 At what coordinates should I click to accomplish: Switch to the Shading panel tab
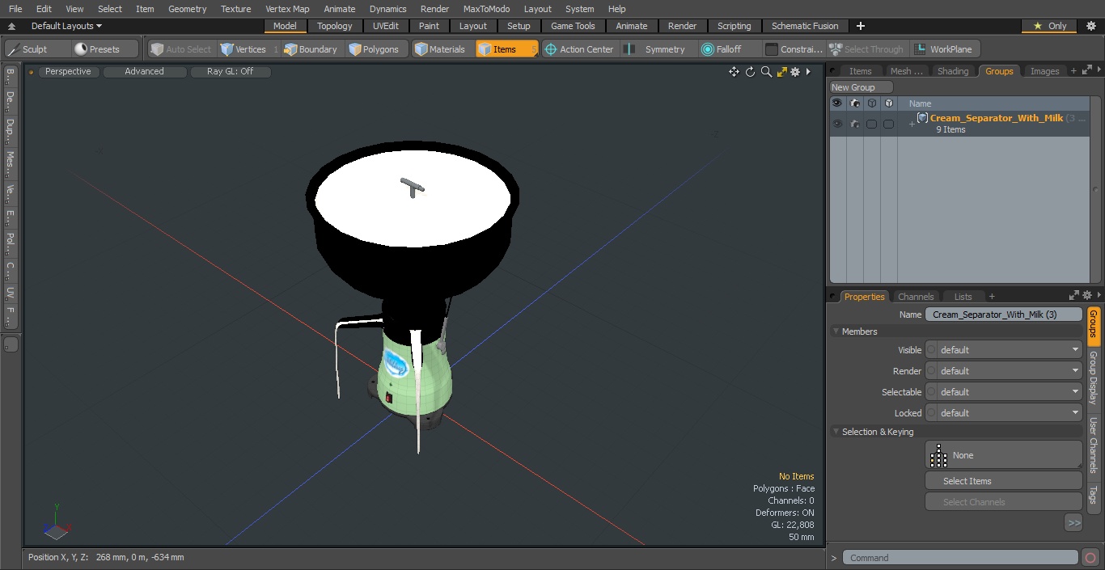tap(952, 71)
